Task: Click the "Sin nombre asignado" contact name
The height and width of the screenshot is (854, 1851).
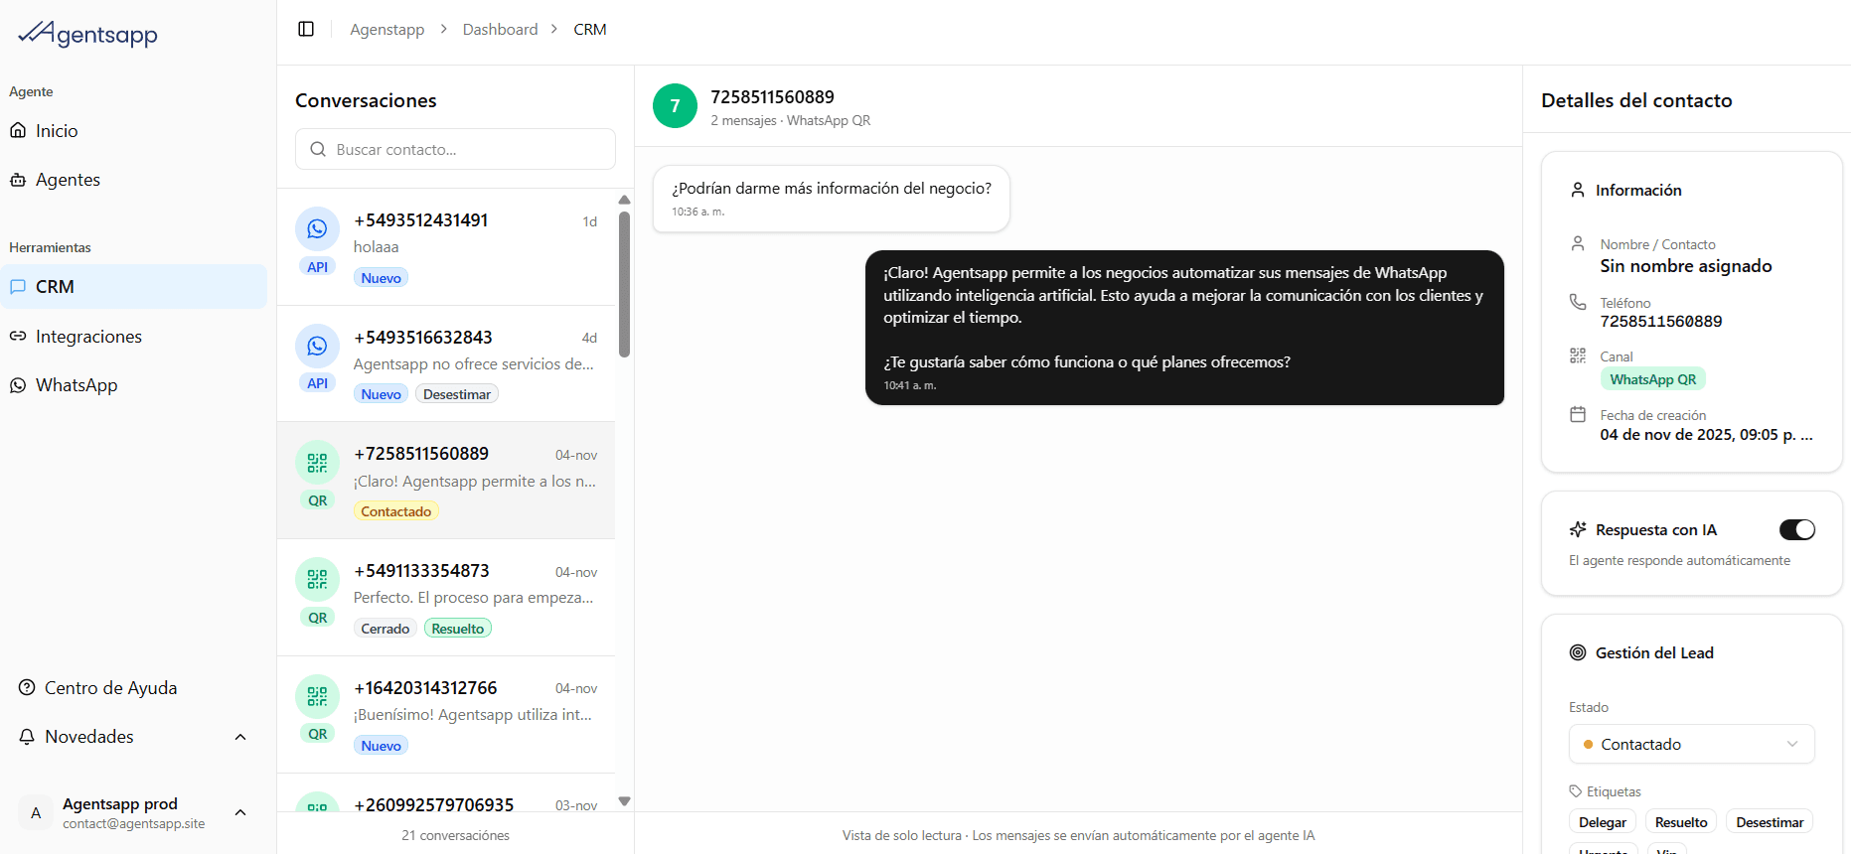Action: pyautogui.click(x=1686, y=266)
